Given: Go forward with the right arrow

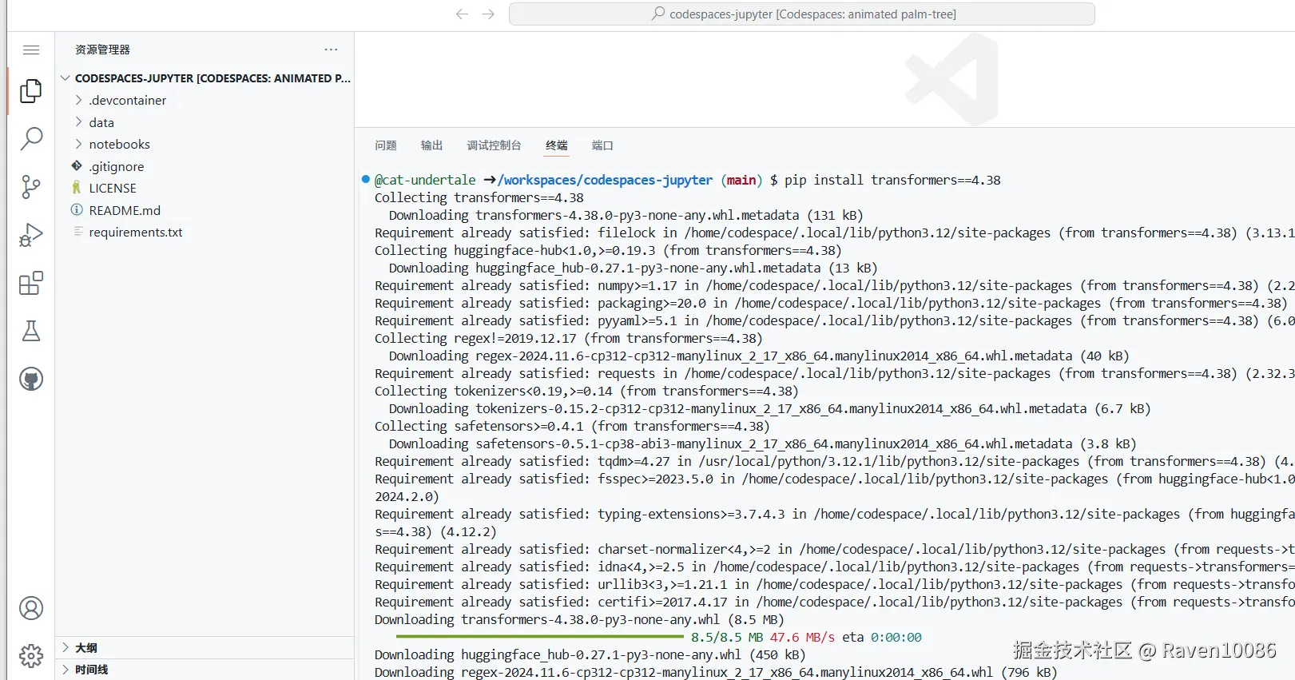Looking at the screenshot, I should tap(489, 14).
